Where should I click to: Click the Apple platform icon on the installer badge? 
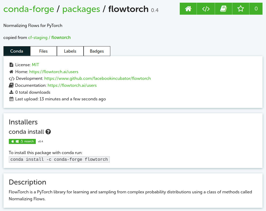coord(12,141)
